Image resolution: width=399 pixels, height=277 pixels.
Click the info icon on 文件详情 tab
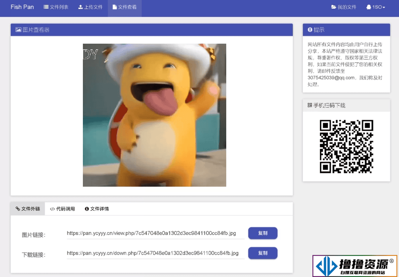tap(87, 209)
